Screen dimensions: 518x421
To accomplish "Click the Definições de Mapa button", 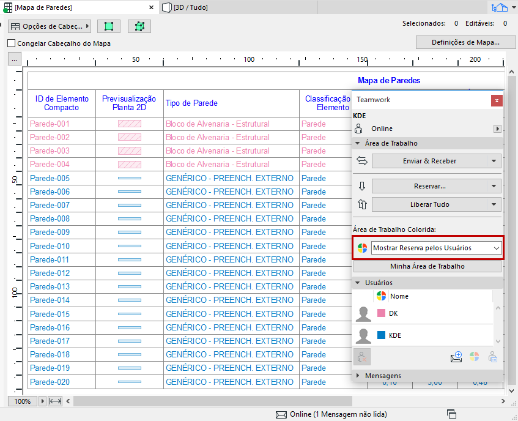I will 465,42.
